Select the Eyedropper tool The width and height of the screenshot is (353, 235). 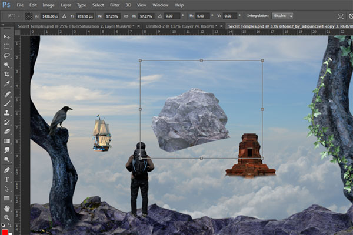pyautogui.click(x=7, y=84)
